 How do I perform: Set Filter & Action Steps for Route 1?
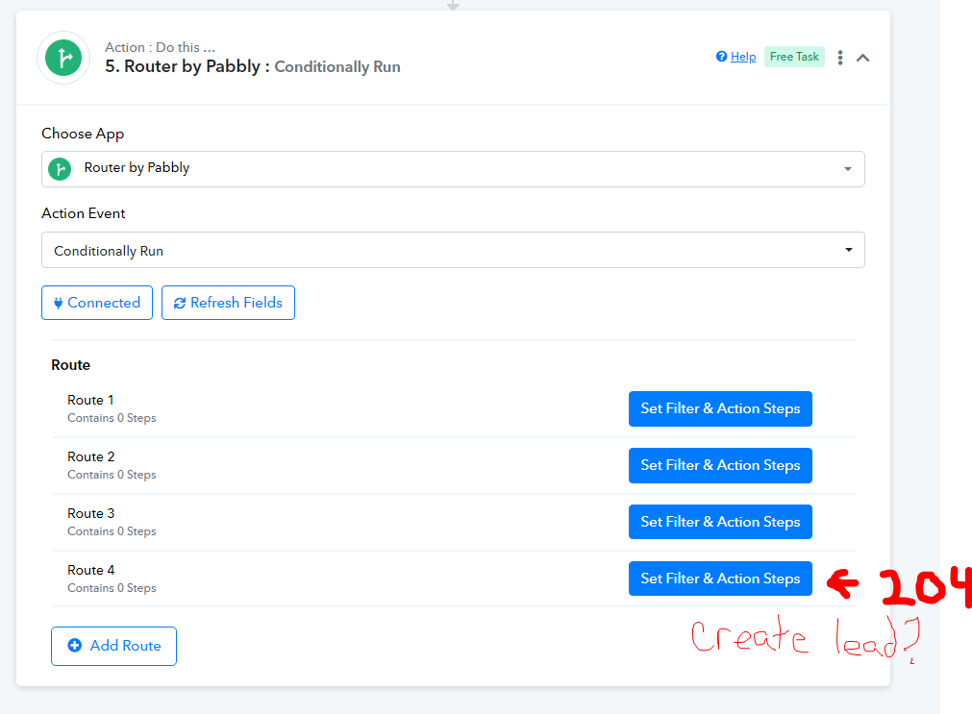[x=720, y=408]
